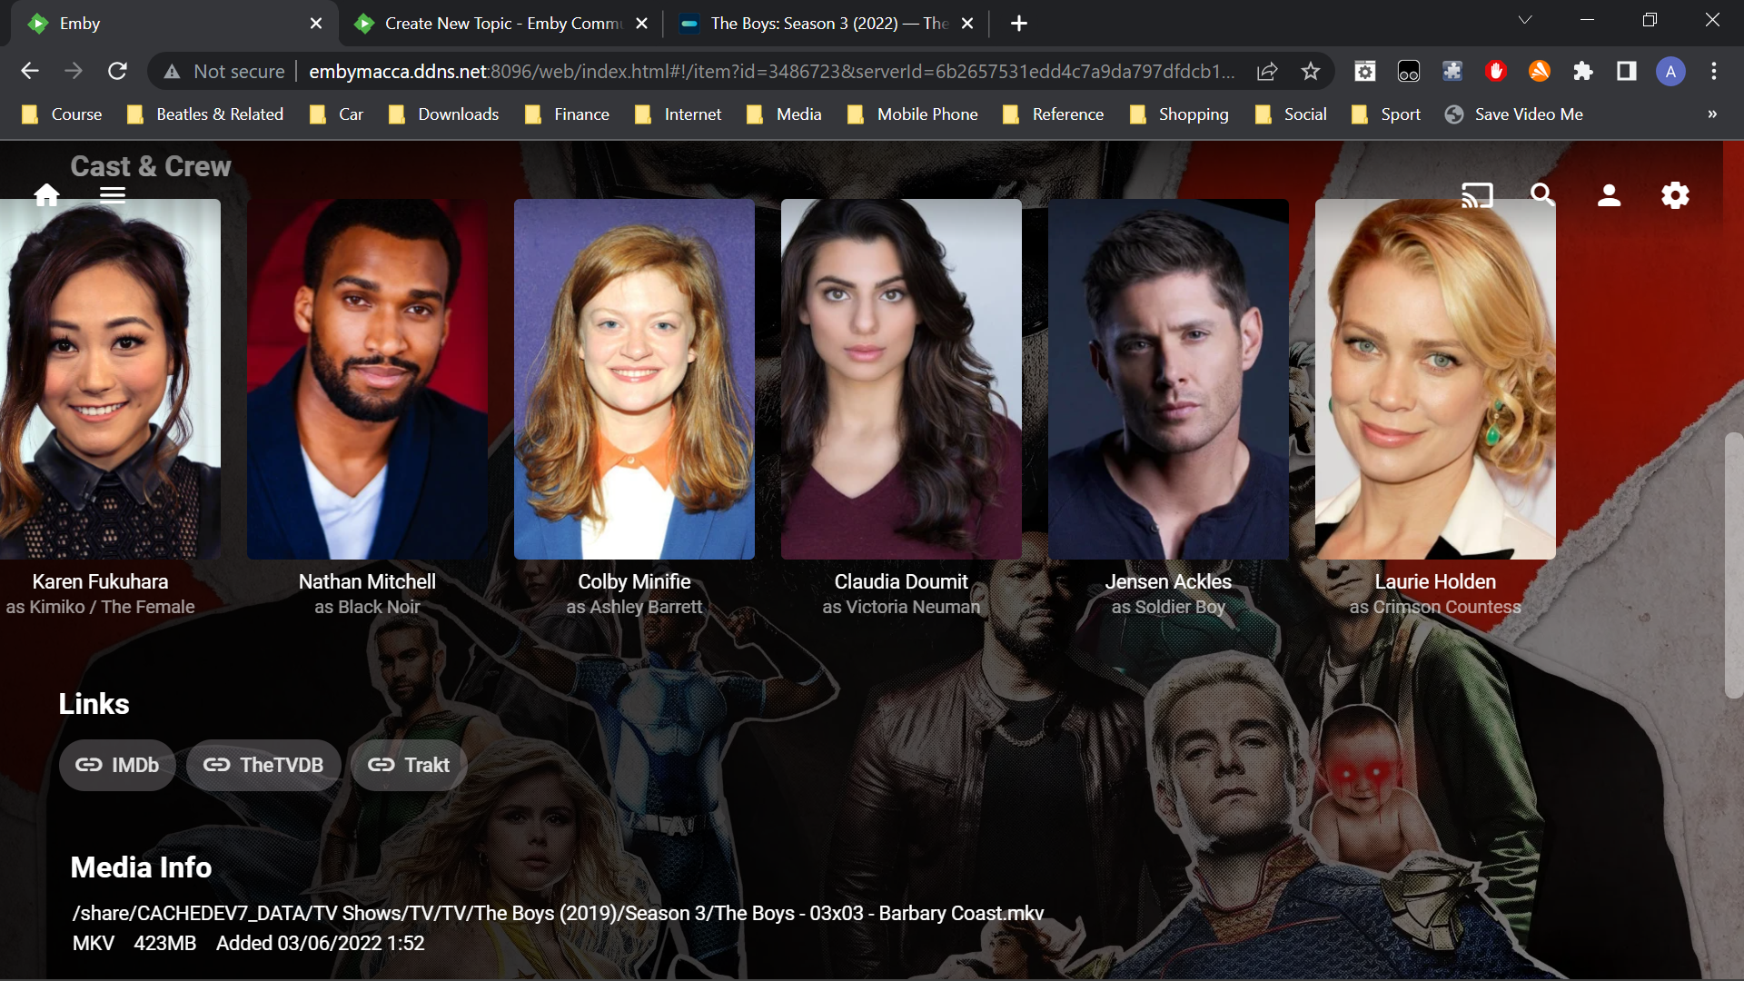Screen dimensions: 1744x981
Task: Click the Trakt link button
Action: click(x=409, y=765)
